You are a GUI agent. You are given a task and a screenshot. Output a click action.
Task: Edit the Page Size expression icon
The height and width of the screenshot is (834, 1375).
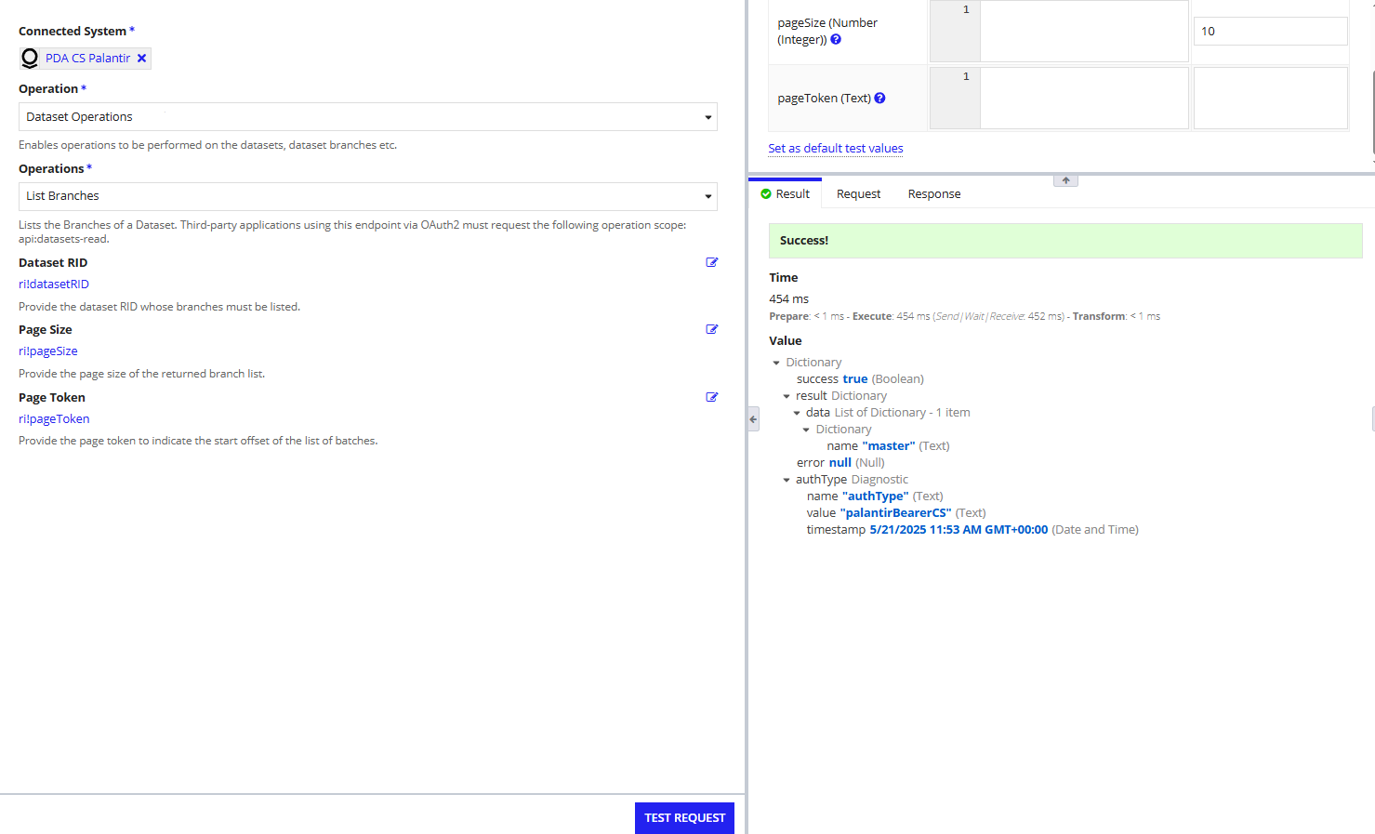(712, 329)
